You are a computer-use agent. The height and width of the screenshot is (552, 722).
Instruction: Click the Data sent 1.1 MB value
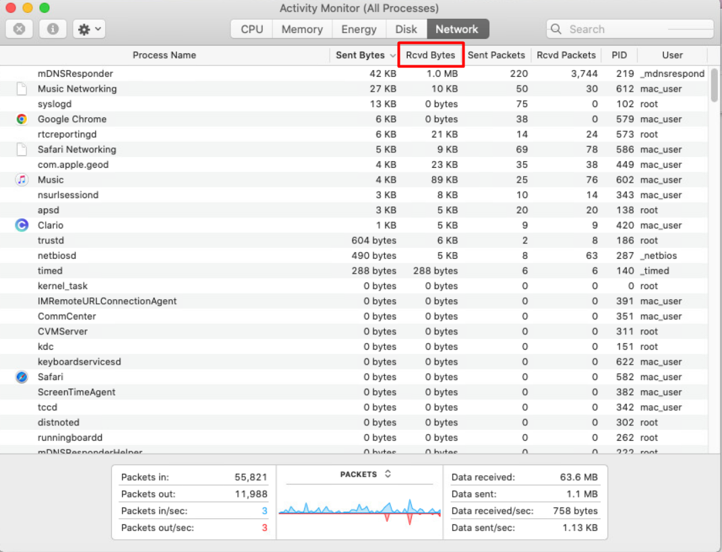pyautogui.click(x=582, y=494)
